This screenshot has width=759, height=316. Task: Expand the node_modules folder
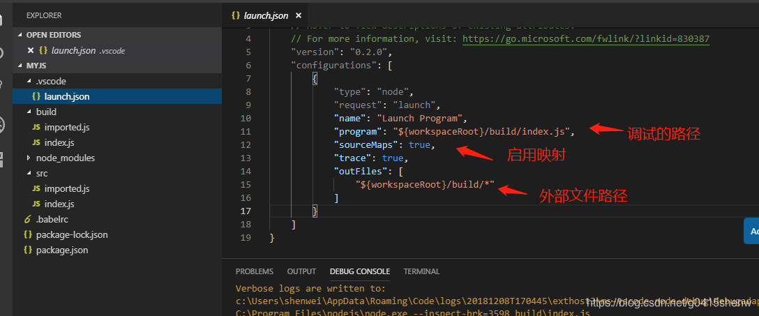click(x=29, y=158)
